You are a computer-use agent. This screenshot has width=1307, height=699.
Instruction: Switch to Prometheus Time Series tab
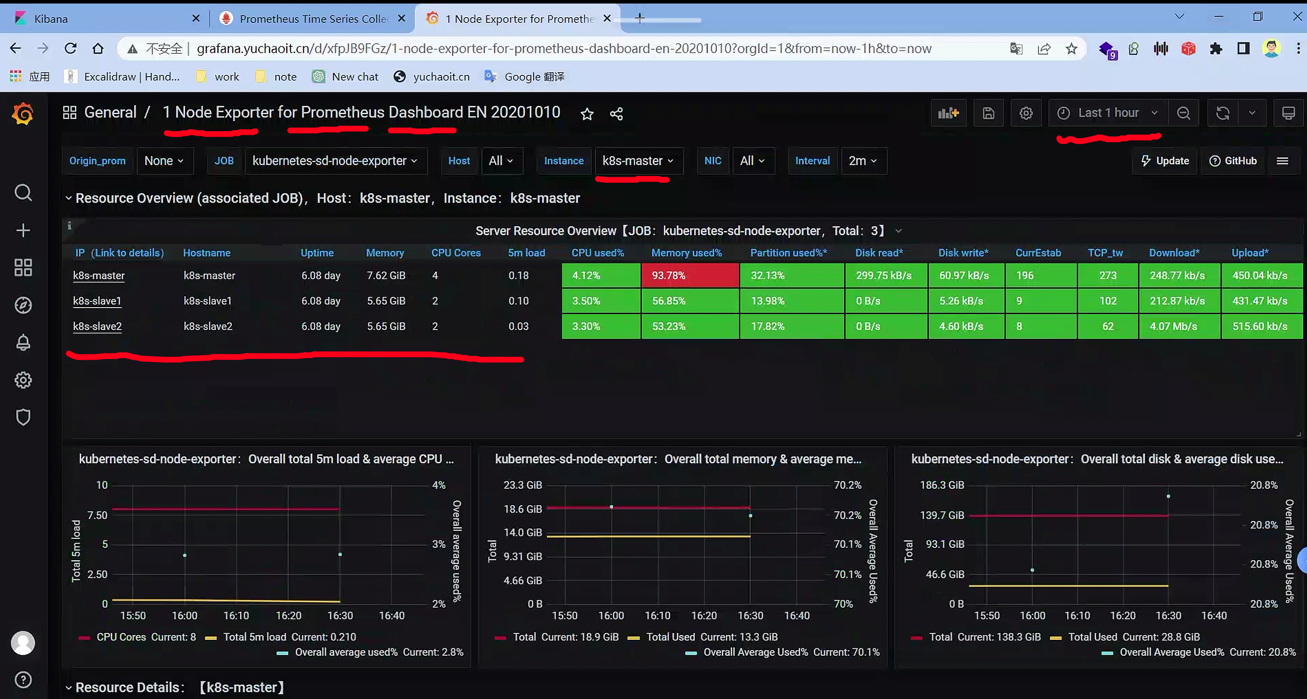[x=313, y=19]
